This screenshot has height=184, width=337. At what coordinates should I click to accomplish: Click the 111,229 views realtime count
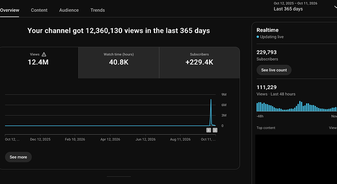coord(267,87)
